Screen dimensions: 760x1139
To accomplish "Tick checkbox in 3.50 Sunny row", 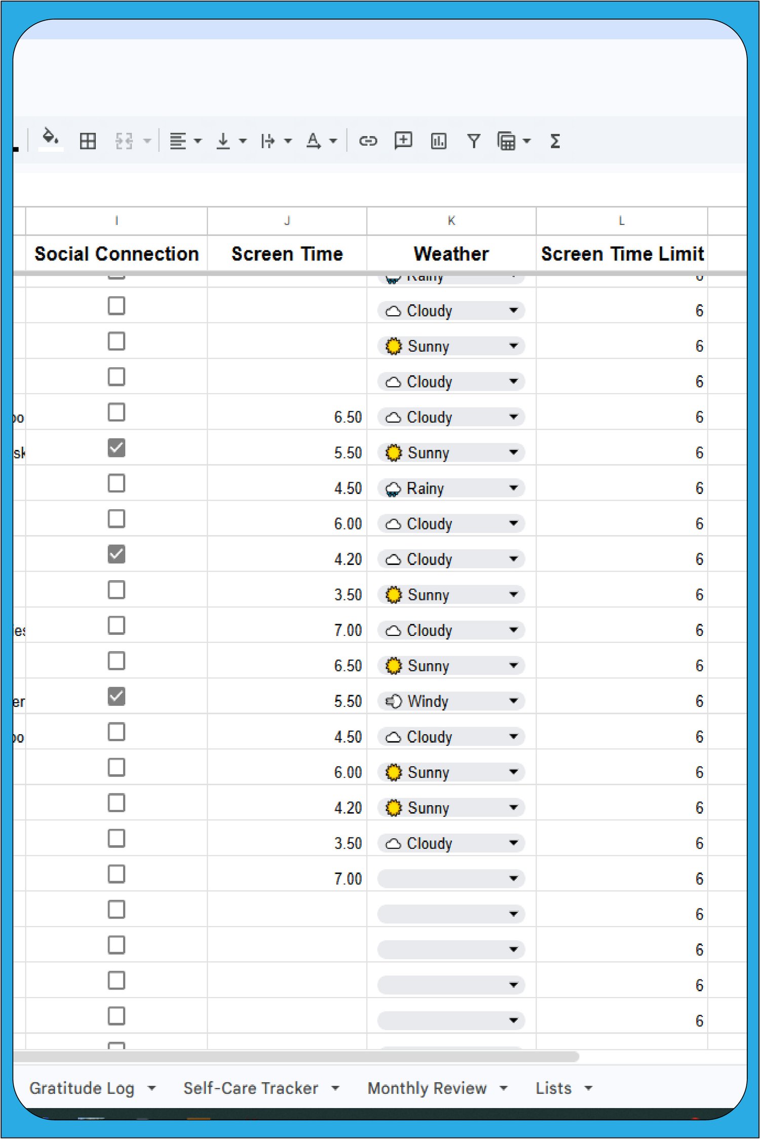I will (x=117, y=590).
